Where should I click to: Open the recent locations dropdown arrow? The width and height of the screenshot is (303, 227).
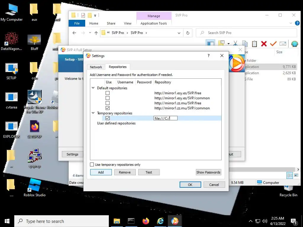[90, 33]
